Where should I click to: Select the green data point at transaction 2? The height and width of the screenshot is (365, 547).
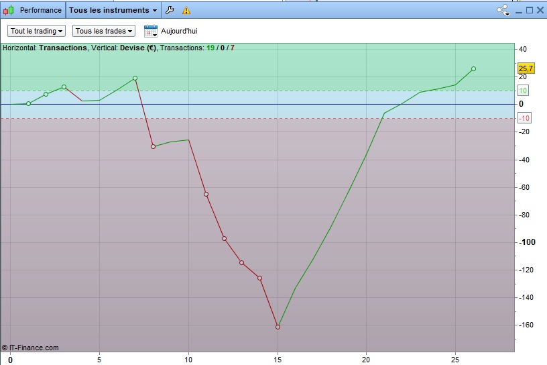click(46, 95)
